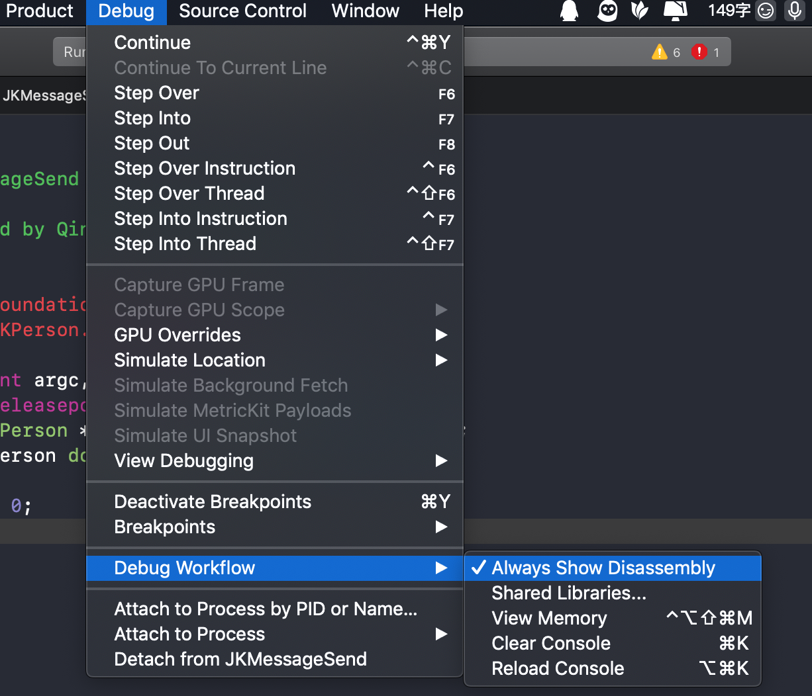Expand the Breakpoints submenu
The height and width of the screenshot is (696, 812).
click(165, 527)
